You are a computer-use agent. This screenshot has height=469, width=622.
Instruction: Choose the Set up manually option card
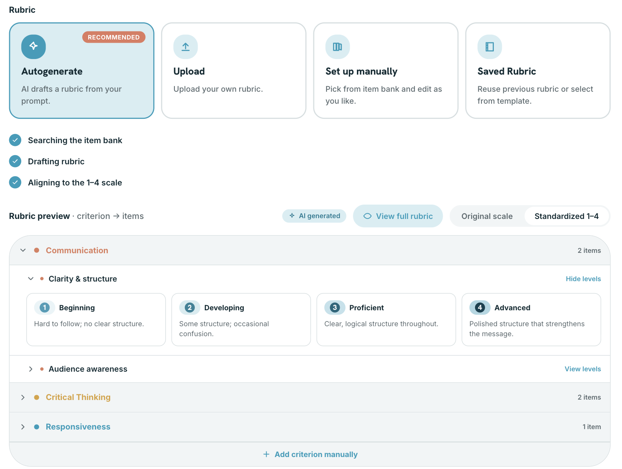(386, 71)
